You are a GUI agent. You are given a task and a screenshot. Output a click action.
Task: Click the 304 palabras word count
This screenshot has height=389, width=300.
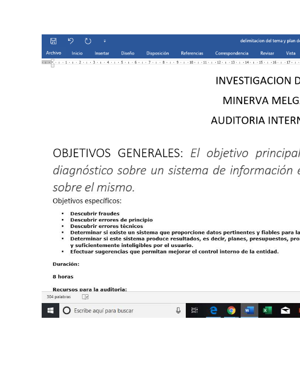pos(59,297)
